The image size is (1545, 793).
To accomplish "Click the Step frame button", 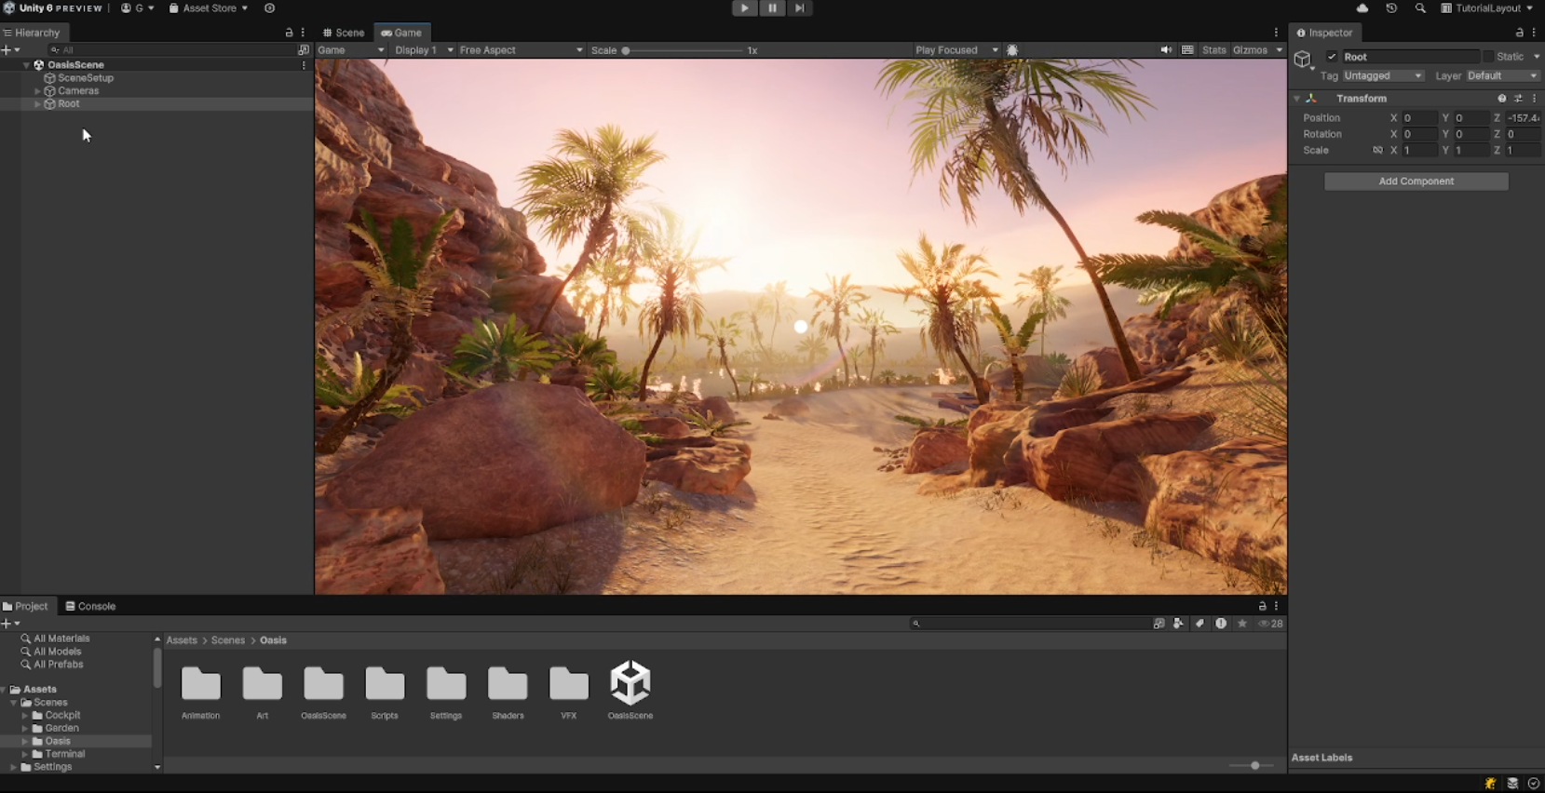I will pos(799,8).
